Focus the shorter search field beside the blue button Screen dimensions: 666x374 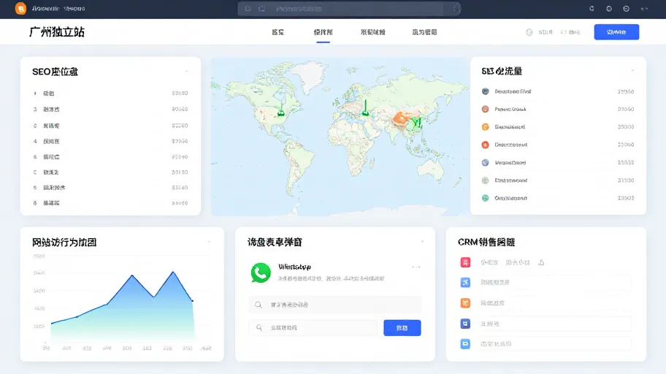(313, 328)
